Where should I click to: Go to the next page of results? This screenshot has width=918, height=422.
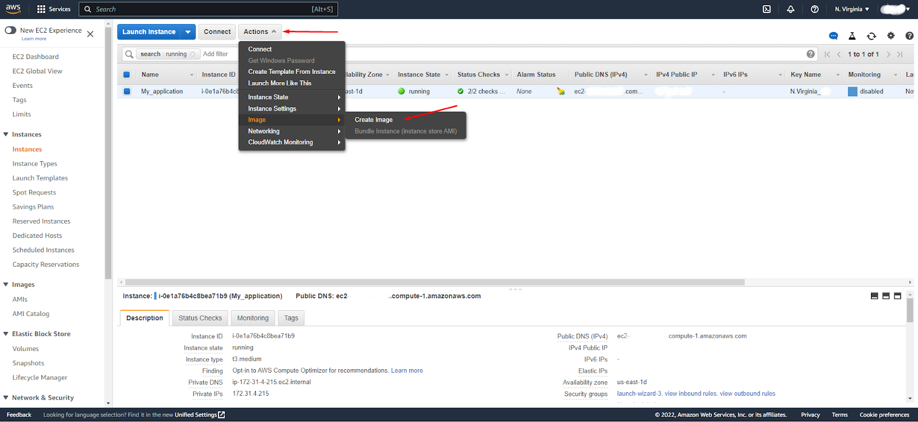point(888,54)
